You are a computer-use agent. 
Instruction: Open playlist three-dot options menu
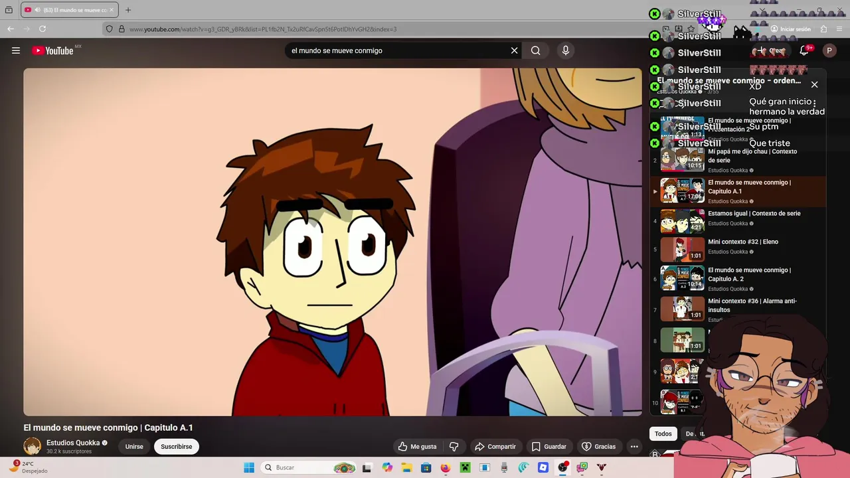point(814,103)
